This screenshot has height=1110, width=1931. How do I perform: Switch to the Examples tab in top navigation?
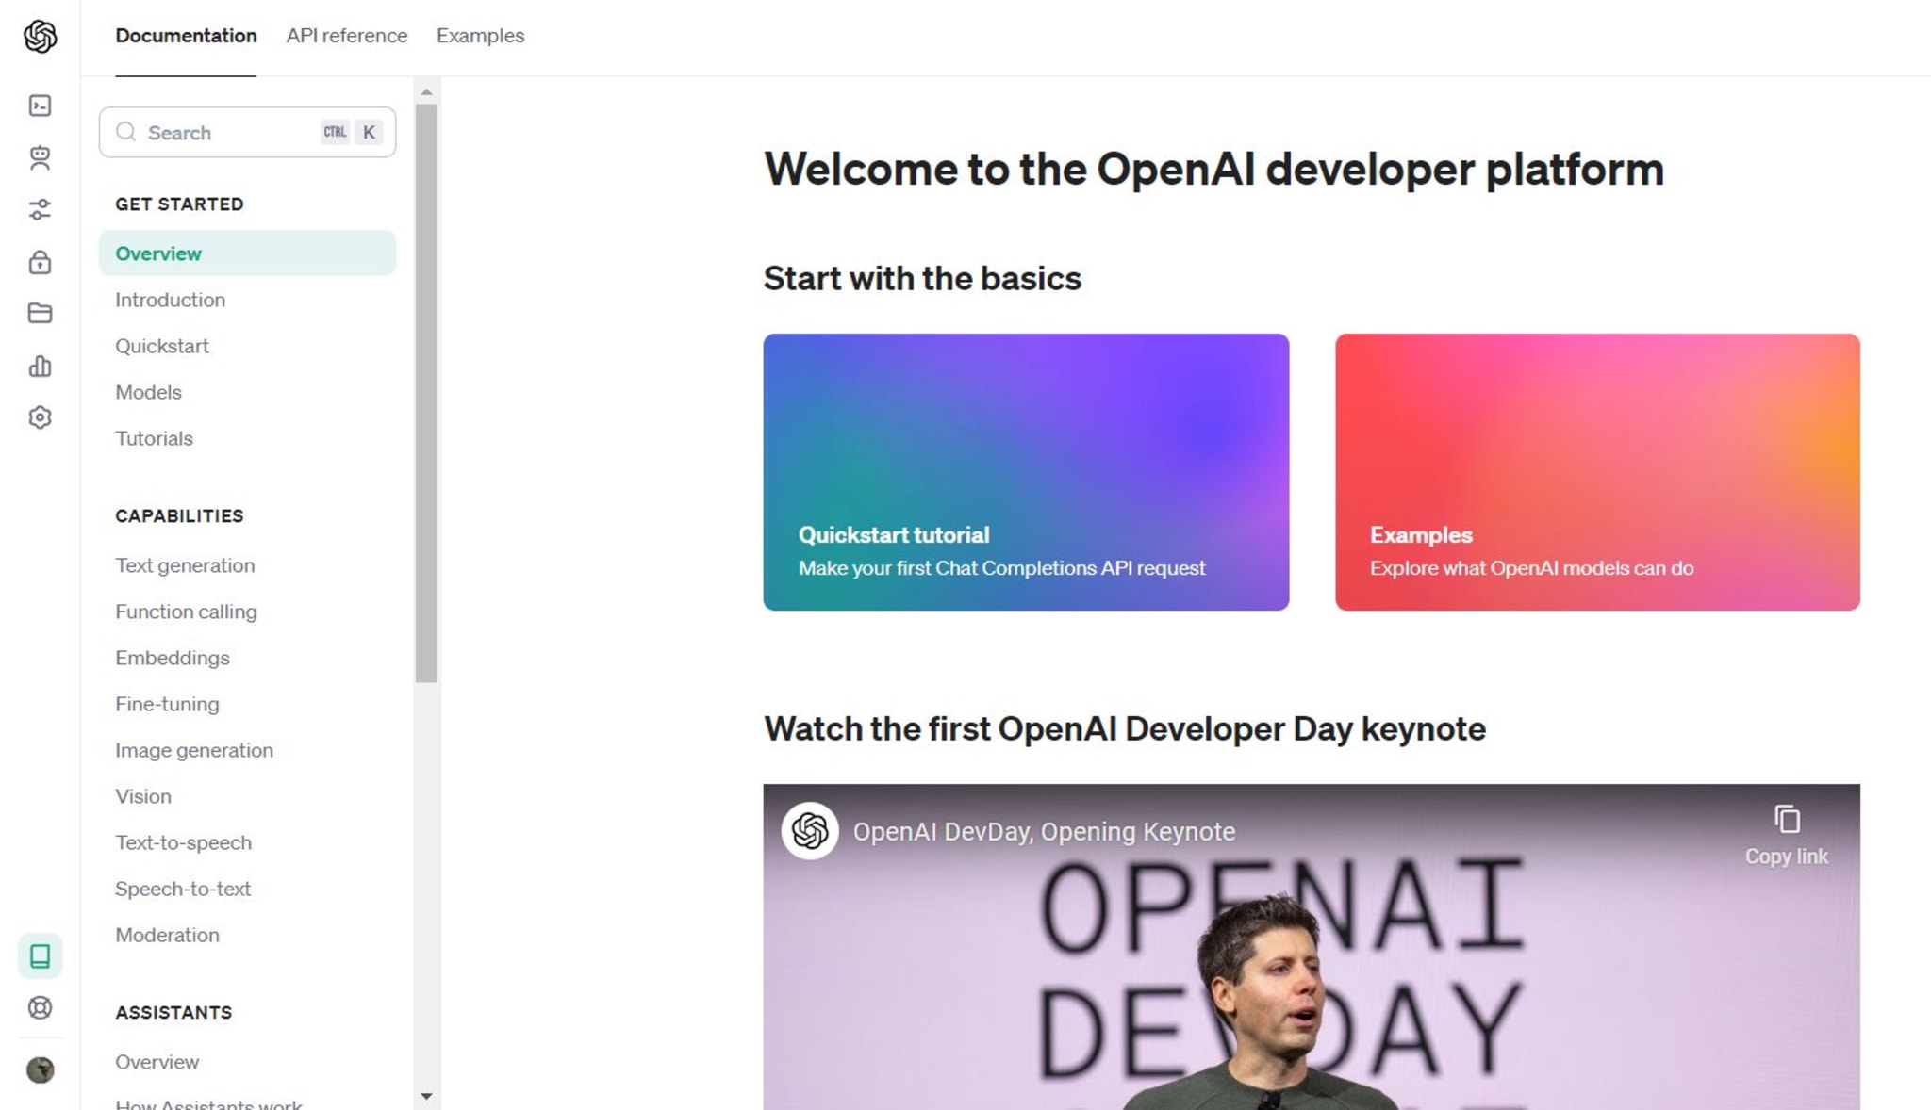point(480,36)
